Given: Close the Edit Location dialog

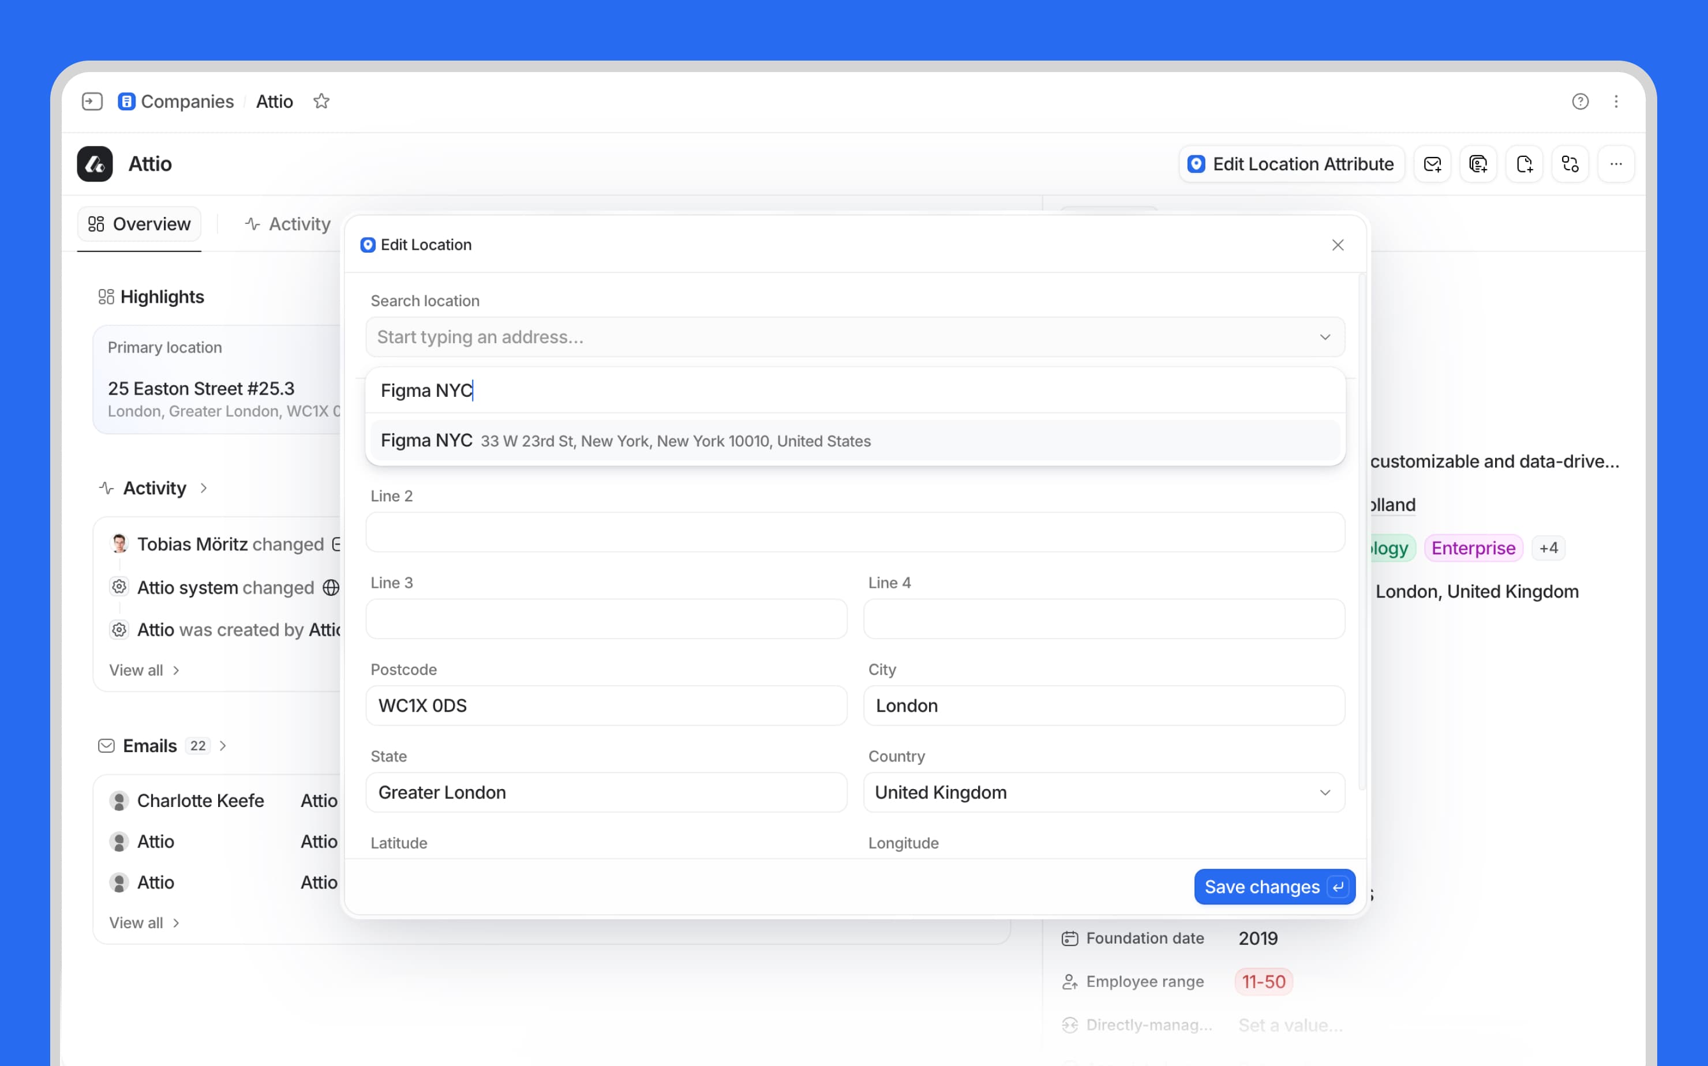Looking at the screenshot, I should 1337,245.
